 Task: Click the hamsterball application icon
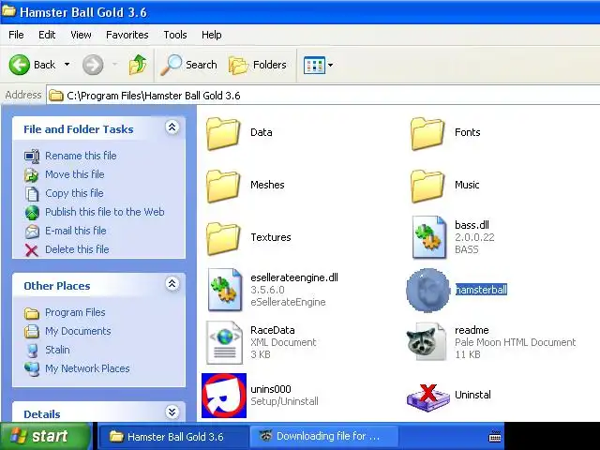pyautogui.click(x=427, y=290)
